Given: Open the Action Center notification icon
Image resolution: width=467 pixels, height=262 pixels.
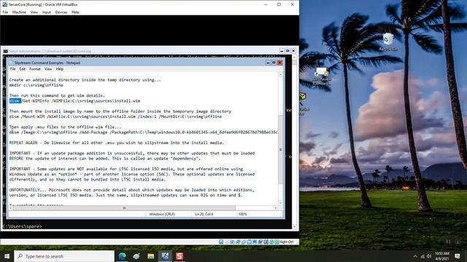Looking at the screenshot, I should coord(458,256).
